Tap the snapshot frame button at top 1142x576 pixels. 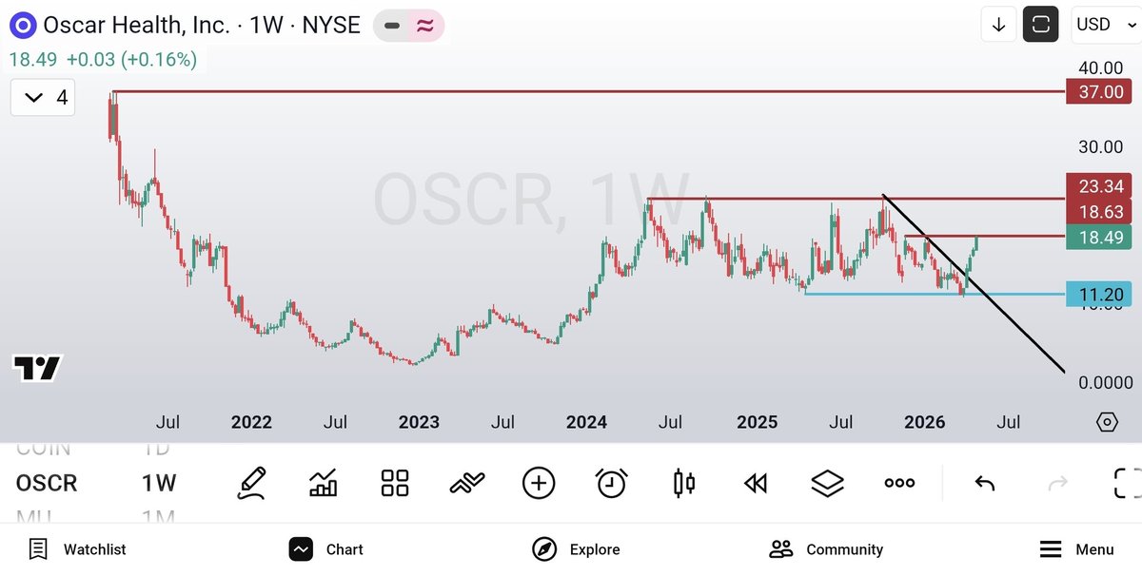pyautogui.click(x=1041, y=25)
